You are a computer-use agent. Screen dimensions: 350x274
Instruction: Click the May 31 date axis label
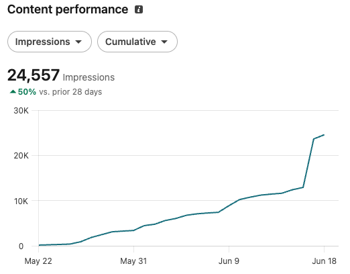coord(133,261)
